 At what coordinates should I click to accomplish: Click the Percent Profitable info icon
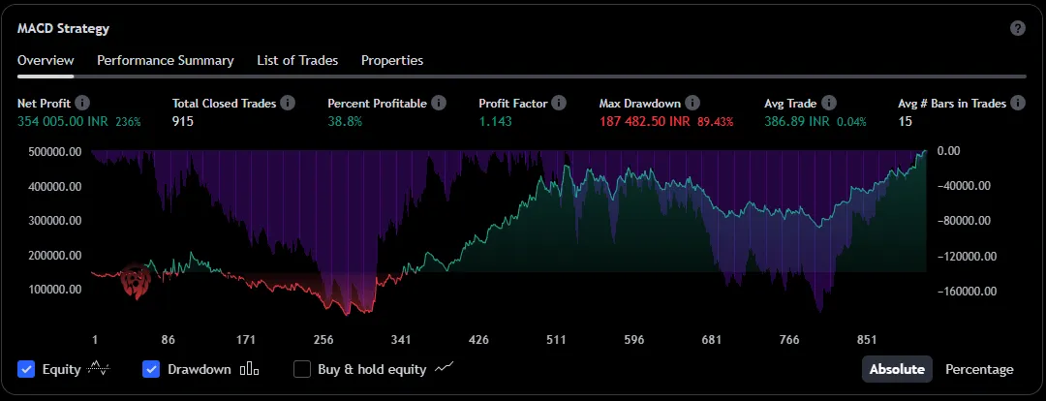point(439,103)
